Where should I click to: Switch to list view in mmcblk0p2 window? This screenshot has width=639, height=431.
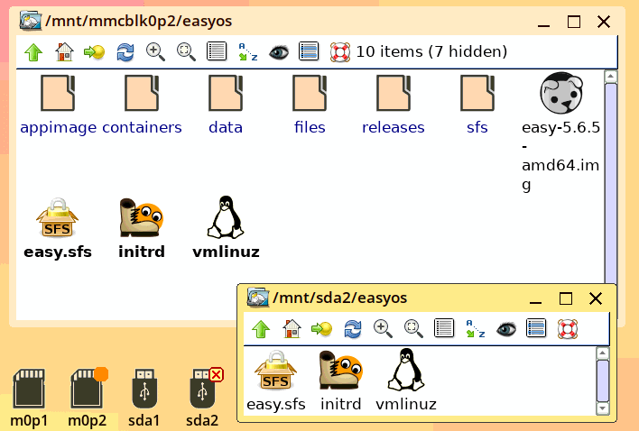pos(217,51)
